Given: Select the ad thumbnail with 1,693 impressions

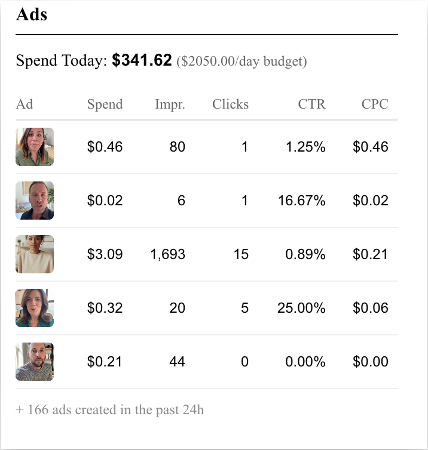Looking at the screenshot, I should pyautogui.click(x=35, y=254).
